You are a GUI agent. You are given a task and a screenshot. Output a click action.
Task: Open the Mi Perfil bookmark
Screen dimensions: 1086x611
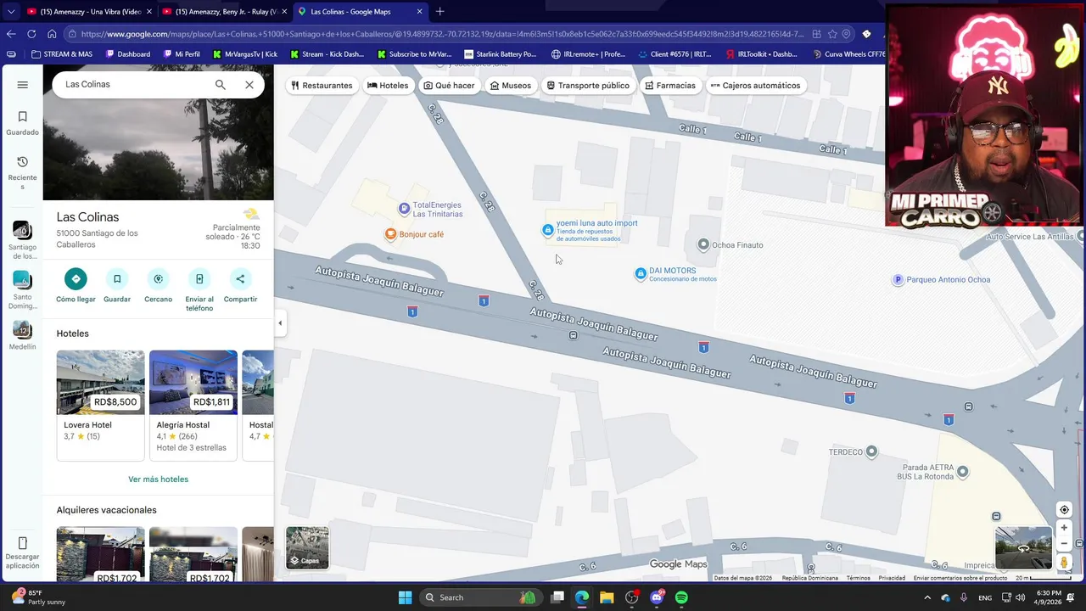pyautogui.click(x=182, y=54)
